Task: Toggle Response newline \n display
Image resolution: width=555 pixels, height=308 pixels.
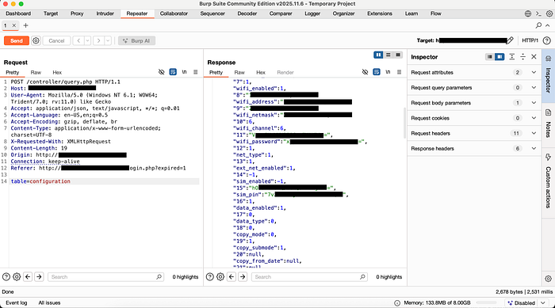Action: [388, 72]
